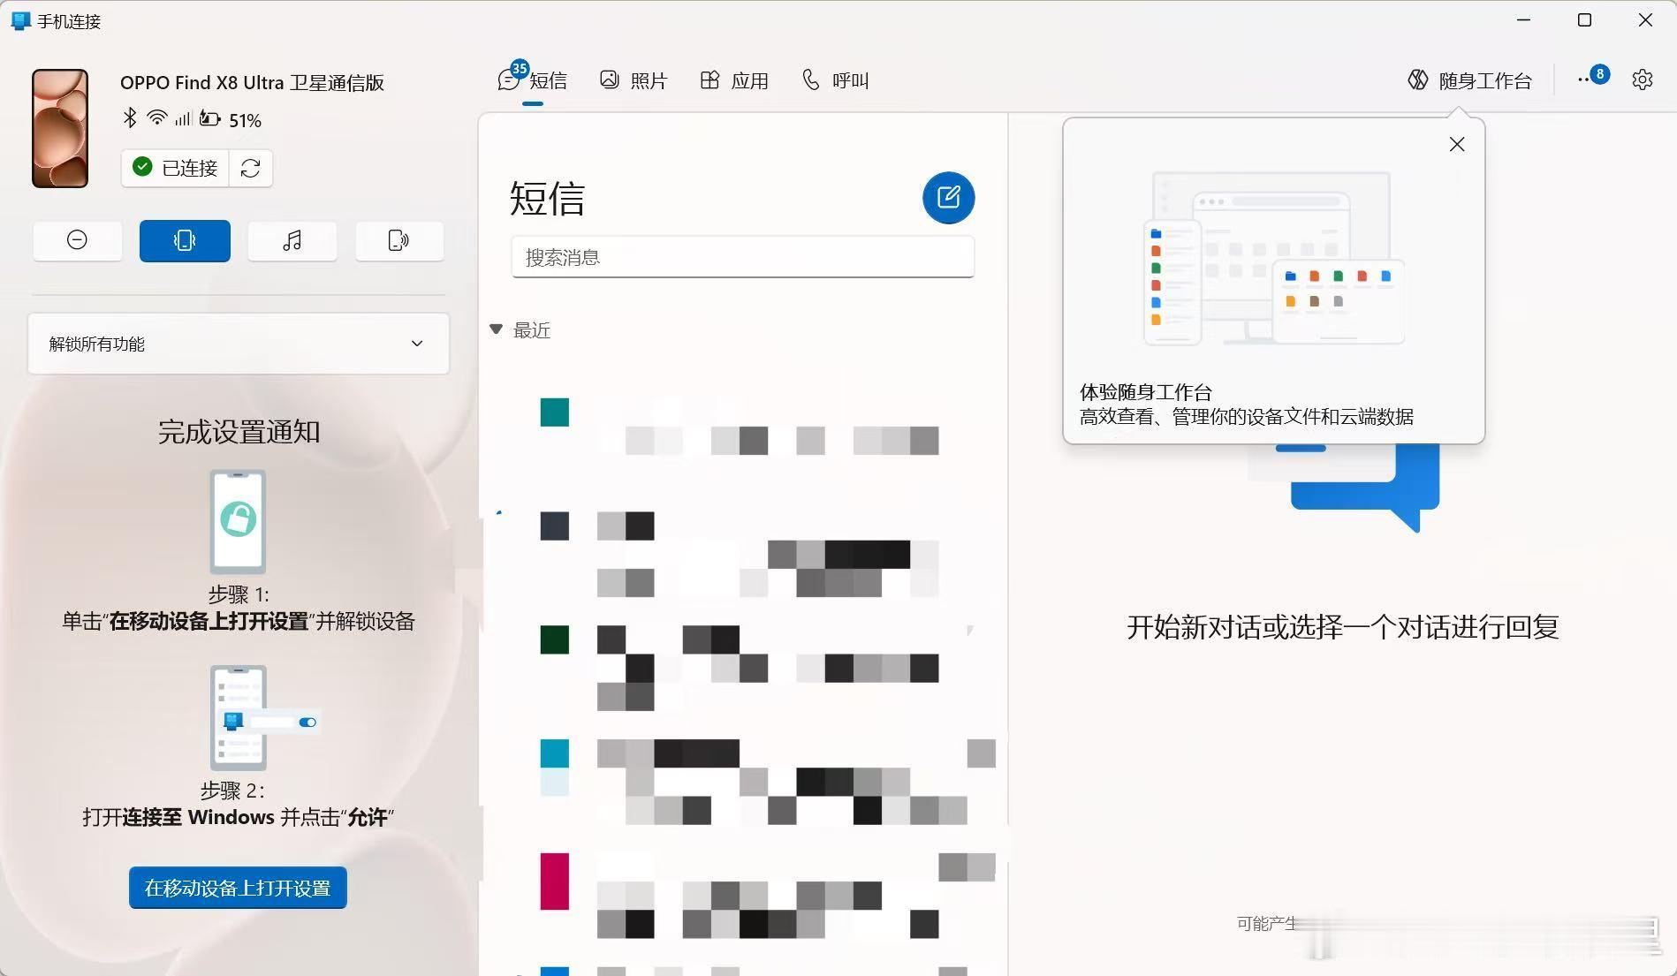The width and height of the screenshot is (1677, 976).
Task: Click the 完成设置通知 heading
Action: pos(239,432)
